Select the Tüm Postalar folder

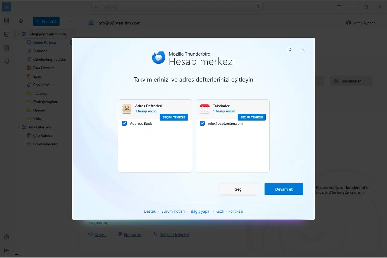tap(44, 68)
